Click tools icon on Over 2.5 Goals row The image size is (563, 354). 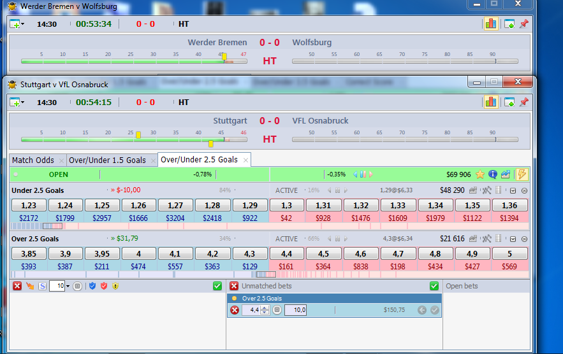tap(486, 239)
